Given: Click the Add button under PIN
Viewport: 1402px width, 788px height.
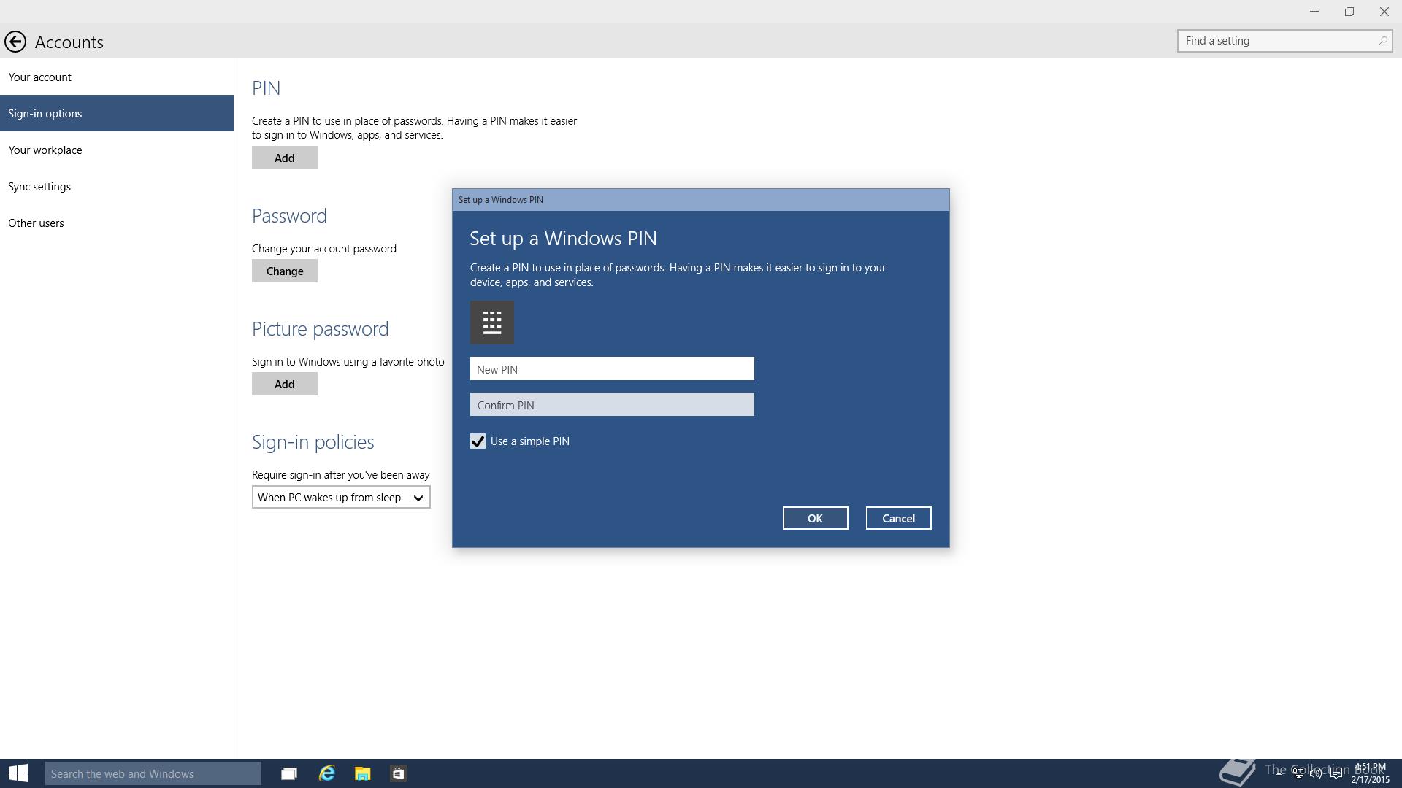Looking at the screenshot, I should (285, 158).
